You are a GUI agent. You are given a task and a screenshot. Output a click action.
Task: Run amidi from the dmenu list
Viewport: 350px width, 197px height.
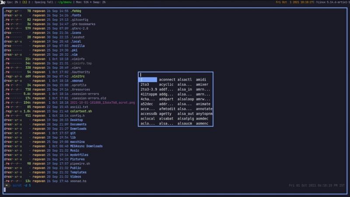[201, 80]
